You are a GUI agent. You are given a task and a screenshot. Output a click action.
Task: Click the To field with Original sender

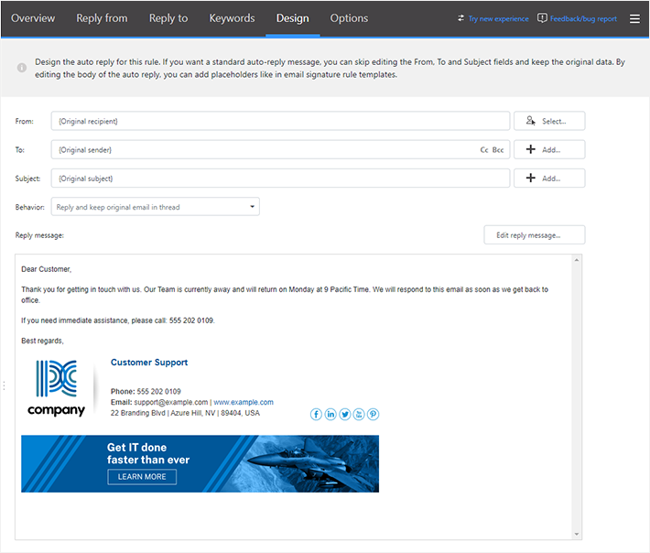pos(280,149)
